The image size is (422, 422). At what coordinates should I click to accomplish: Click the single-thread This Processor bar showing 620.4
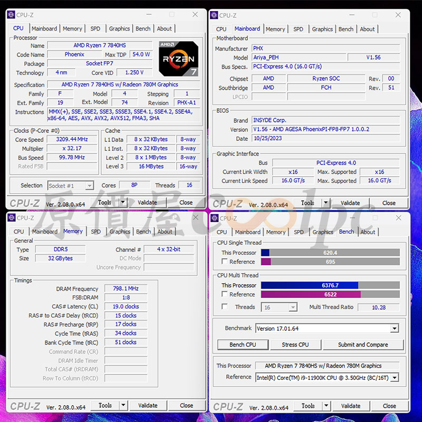click(x=330, y=253)
